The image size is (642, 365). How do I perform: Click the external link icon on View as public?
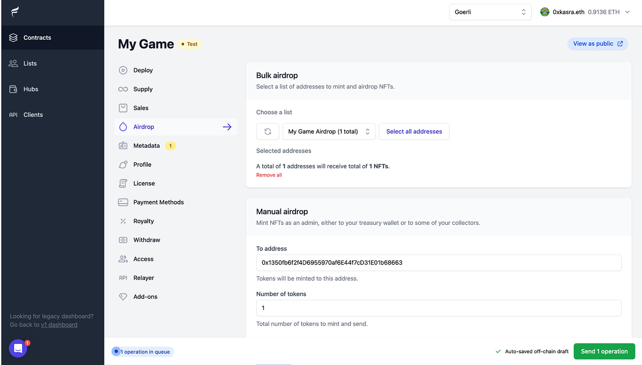620,44
